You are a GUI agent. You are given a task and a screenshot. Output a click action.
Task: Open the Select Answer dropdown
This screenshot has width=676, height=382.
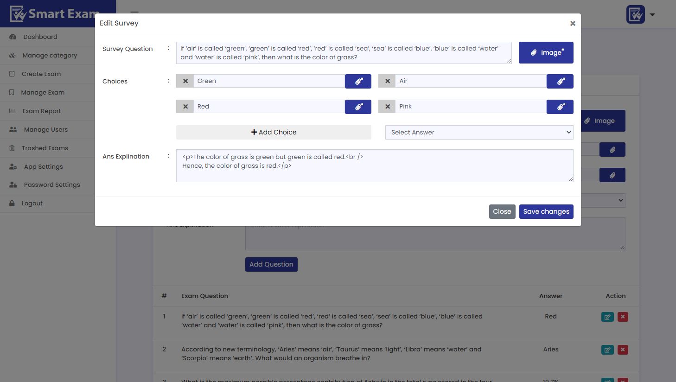(x=479, y=132)
